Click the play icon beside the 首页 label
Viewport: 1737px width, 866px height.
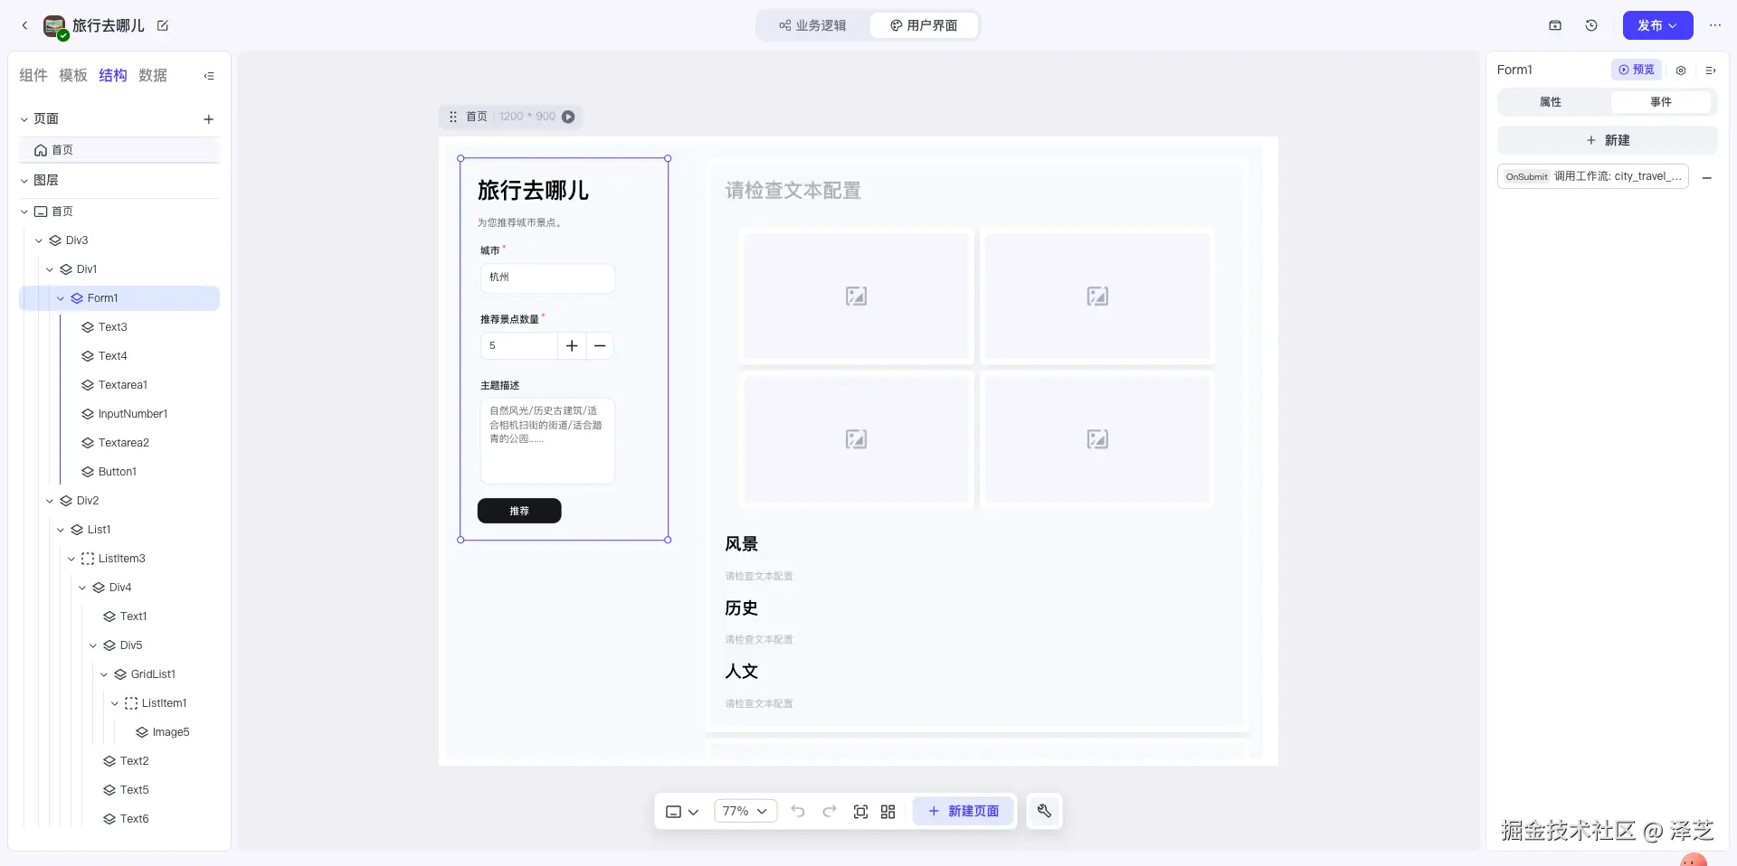tap(568, 117)
